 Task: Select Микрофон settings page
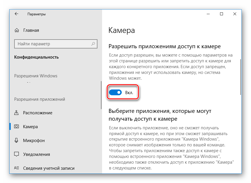tap(34, 141)
